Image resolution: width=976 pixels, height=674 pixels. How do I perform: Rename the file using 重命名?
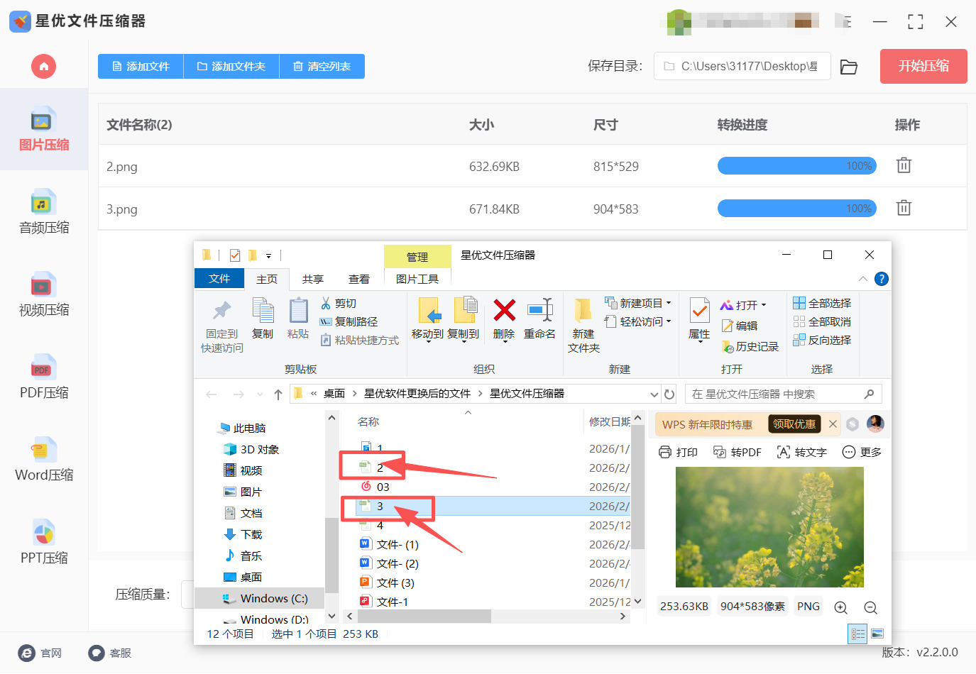[x=539, y=319]
